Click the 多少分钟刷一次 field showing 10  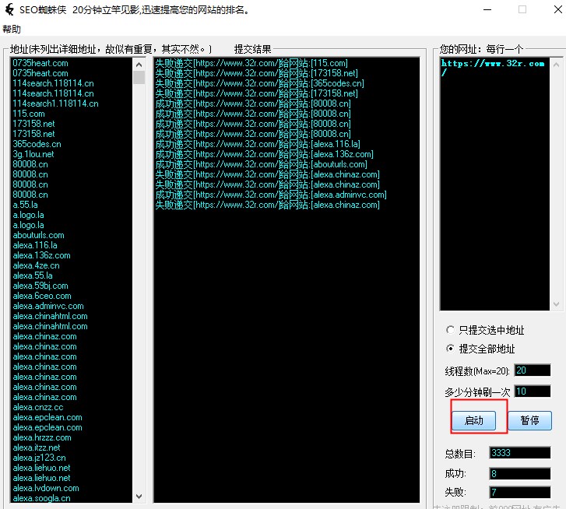pos(533,391)
